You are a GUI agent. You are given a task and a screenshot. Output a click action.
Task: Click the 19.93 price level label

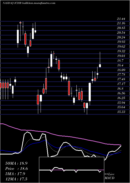(121, 42)
